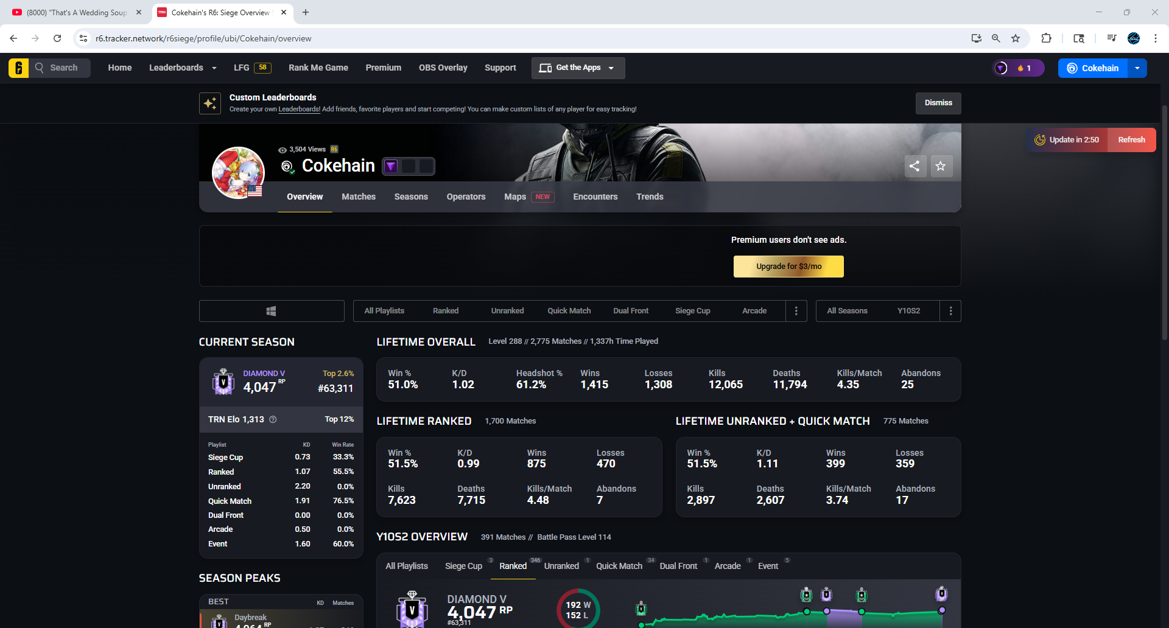
Task: Click the rightmost rank marker on RP graph
Action: tap(942, 593)
